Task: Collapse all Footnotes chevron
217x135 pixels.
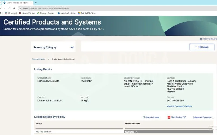Action: [x=212, y=117]
